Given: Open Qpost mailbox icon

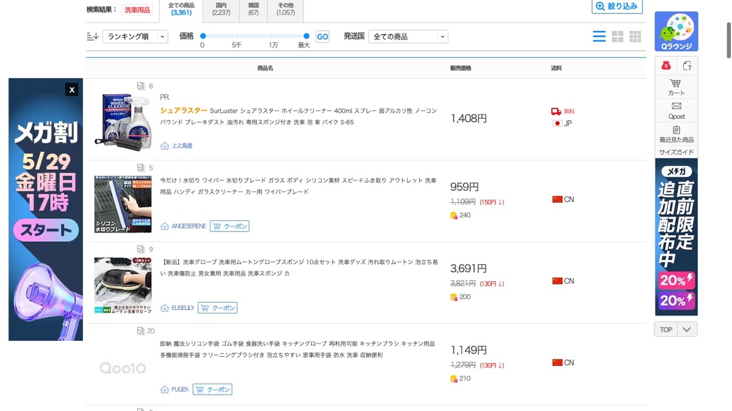Looking at the screenshot, I should pyautogui.click(x=676, y=110).
